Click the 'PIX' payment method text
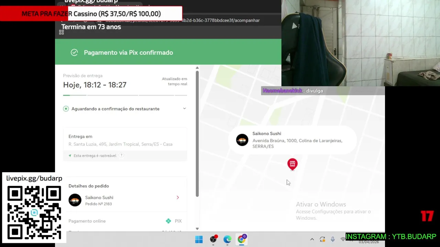The width and height of the screenshot is (440, 247). (178, 221)
